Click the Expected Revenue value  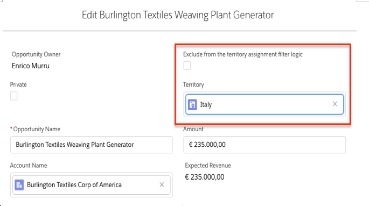click(x=205, y=177)
